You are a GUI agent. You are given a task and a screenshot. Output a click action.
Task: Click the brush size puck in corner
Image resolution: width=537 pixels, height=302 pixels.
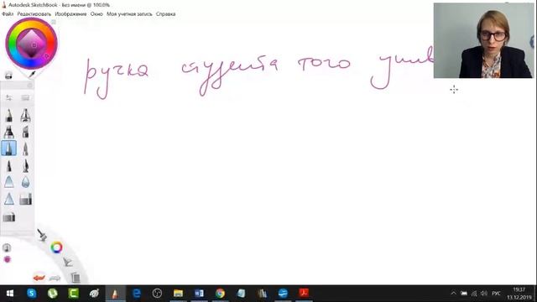click(x=7, y=247)
